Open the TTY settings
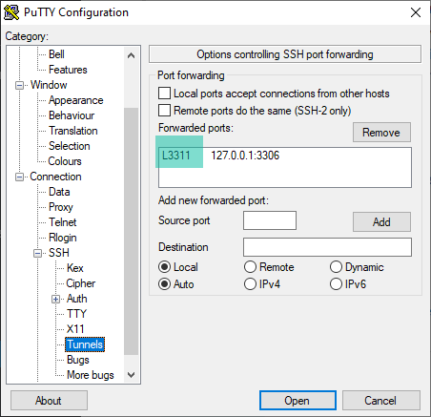Image resolution: width=431 pixels, height=417 pixels. [76, 314]
